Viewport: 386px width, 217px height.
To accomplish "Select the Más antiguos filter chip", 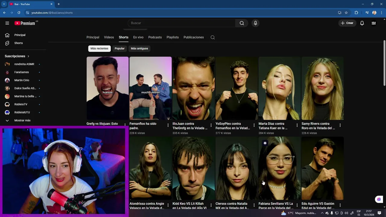I will [139, 49].
